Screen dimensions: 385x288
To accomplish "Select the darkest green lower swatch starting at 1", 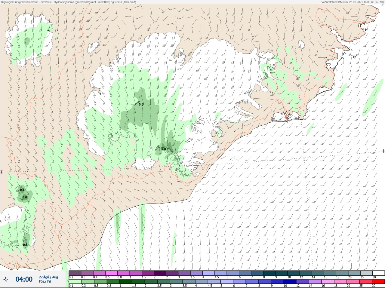I will [126, 282].
